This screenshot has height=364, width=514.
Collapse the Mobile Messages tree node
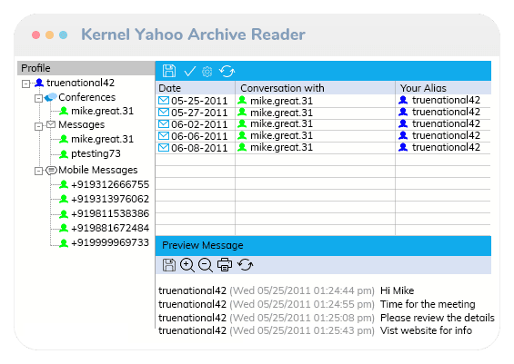pos(39,171)
